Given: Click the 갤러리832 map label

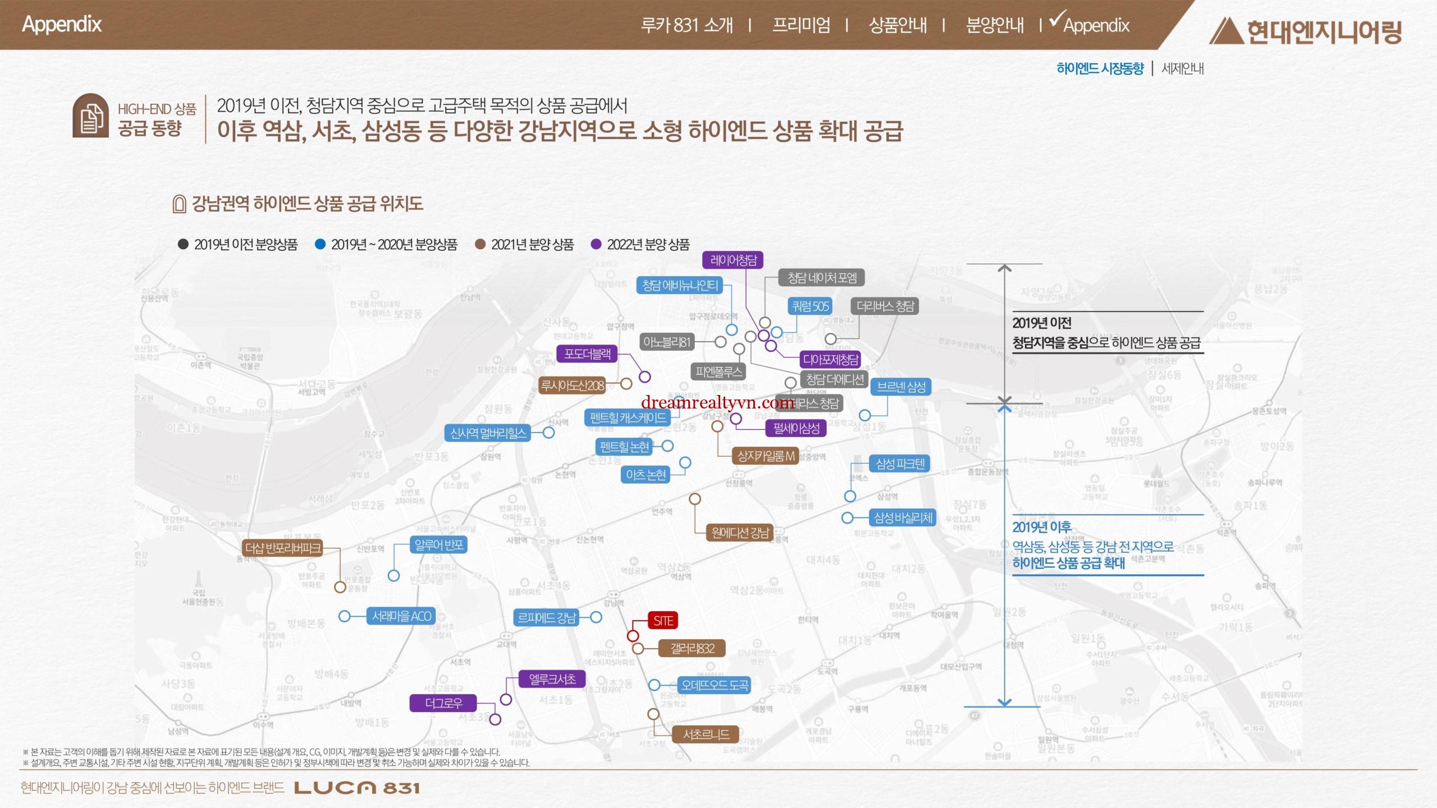Looking at the screenshot, I should (x=692, y=649).
